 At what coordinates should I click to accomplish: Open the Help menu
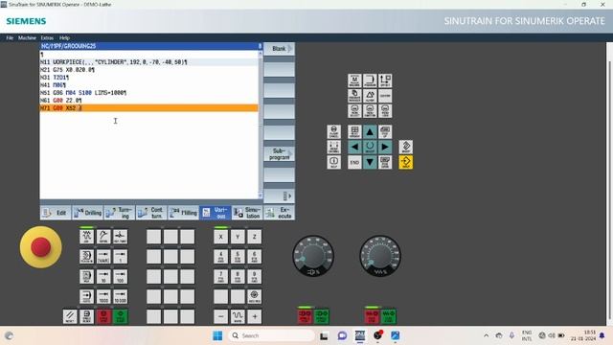[64, 38]
